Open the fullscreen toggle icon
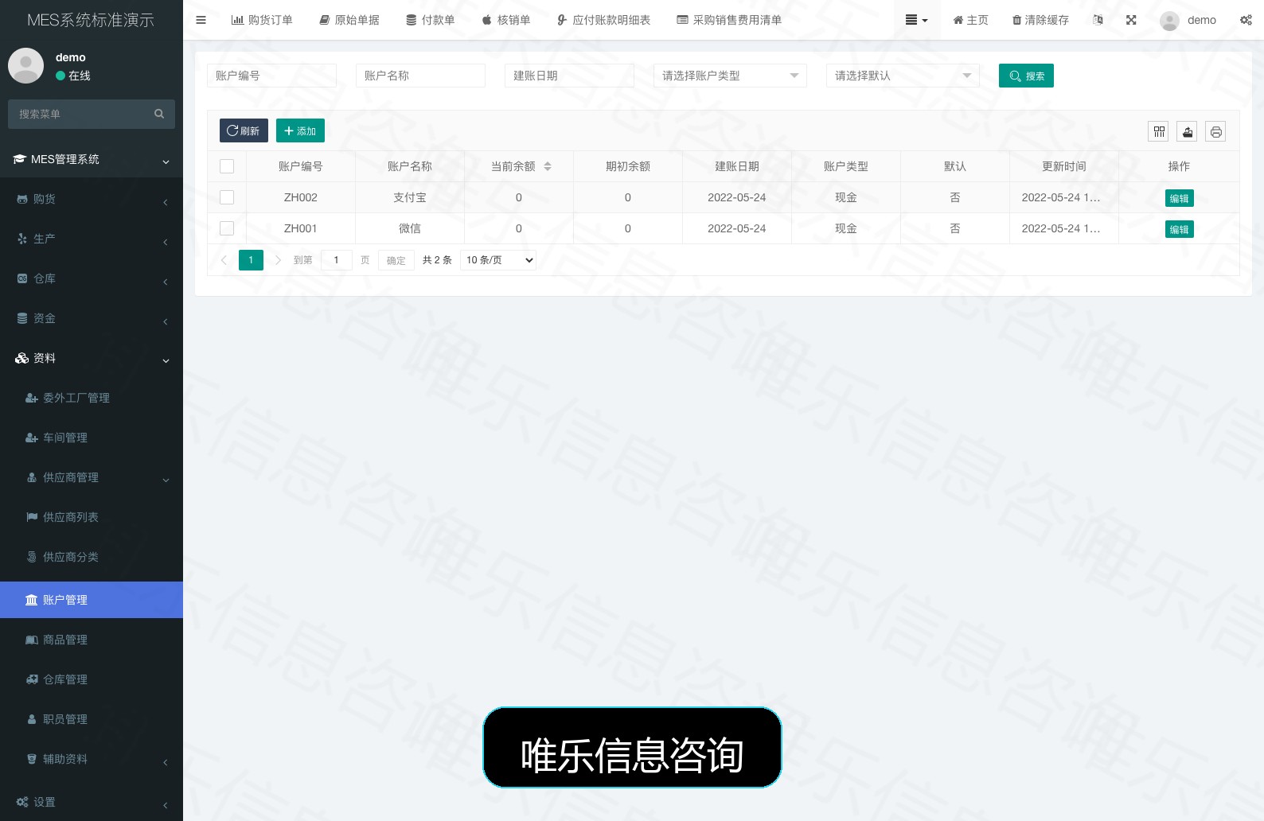Viewport: 1264px width, 821px height. point(1131,20)
